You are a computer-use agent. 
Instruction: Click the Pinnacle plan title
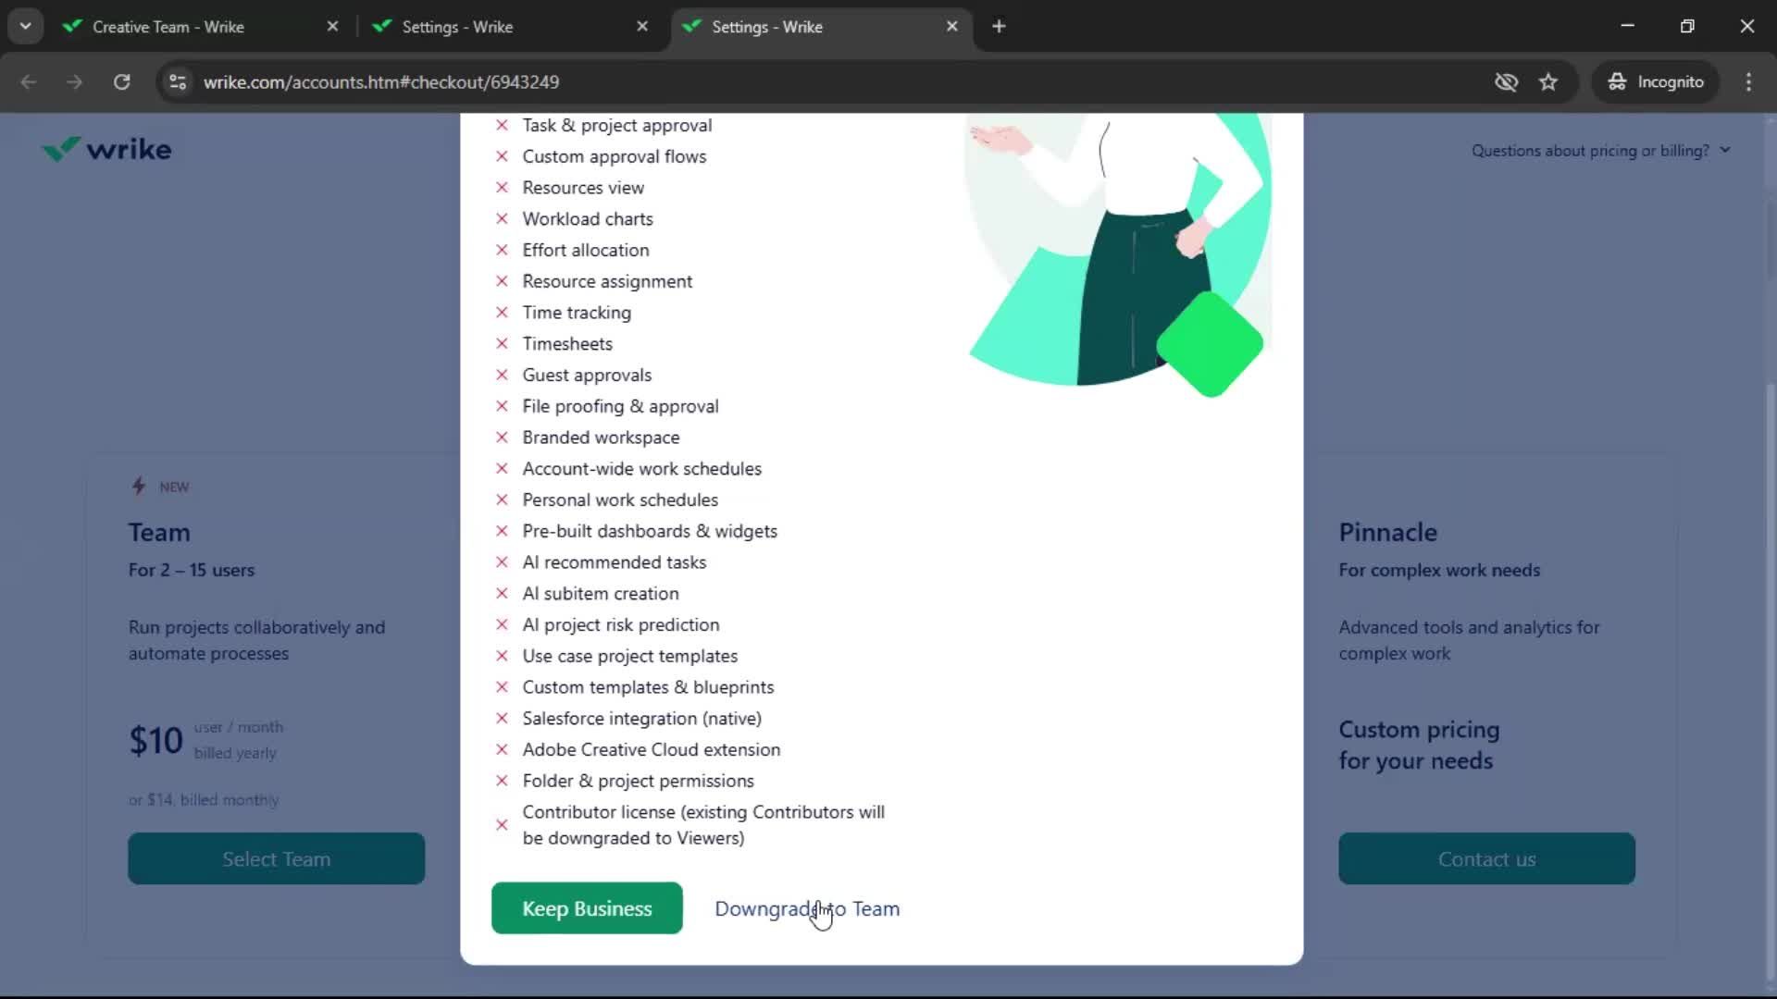pos(1387,532)
